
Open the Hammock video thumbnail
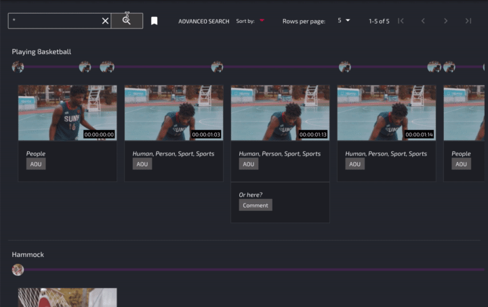coord(67,298)
